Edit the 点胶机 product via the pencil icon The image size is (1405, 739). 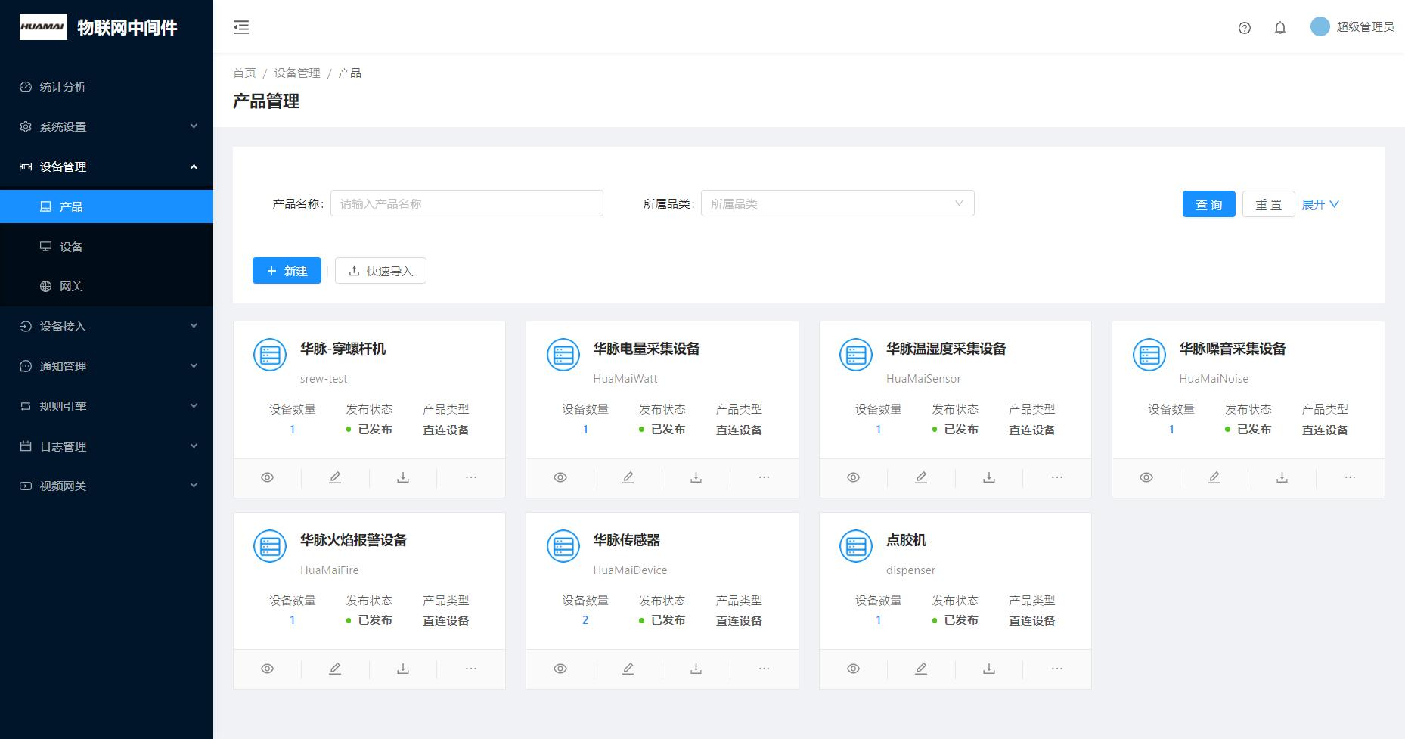(921, 669)
